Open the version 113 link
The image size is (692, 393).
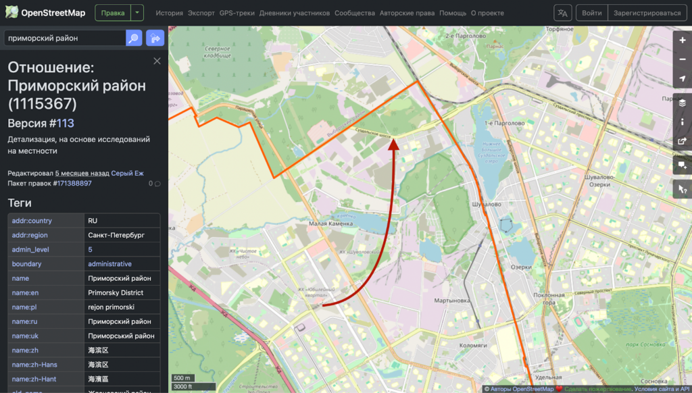point(65,123)
